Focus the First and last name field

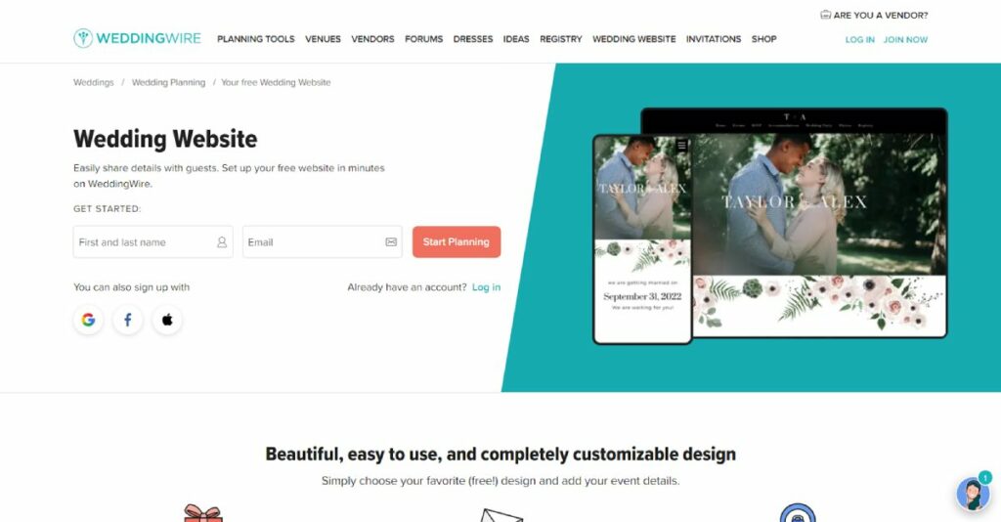click(x=153, y=241)
